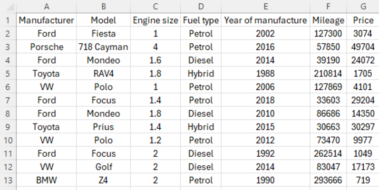
Task: Select cell with price 49704
Action: pyautogui.click(x=363, y=47)
